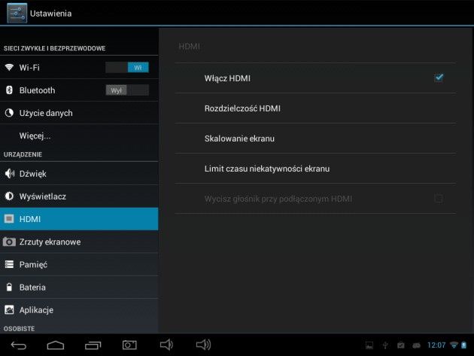Screen dimensions: 474x356
Task: Click the storage icon beside Pamięć
Action: [9, 264]
